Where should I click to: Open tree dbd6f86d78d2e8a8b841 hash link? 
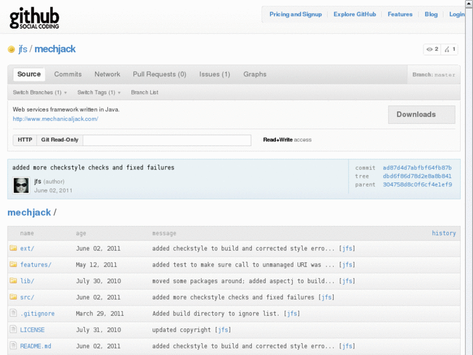point(417,176)
